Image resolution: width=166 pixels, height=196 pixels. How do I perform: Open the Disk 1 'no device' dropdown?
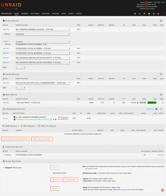point(43,42)
